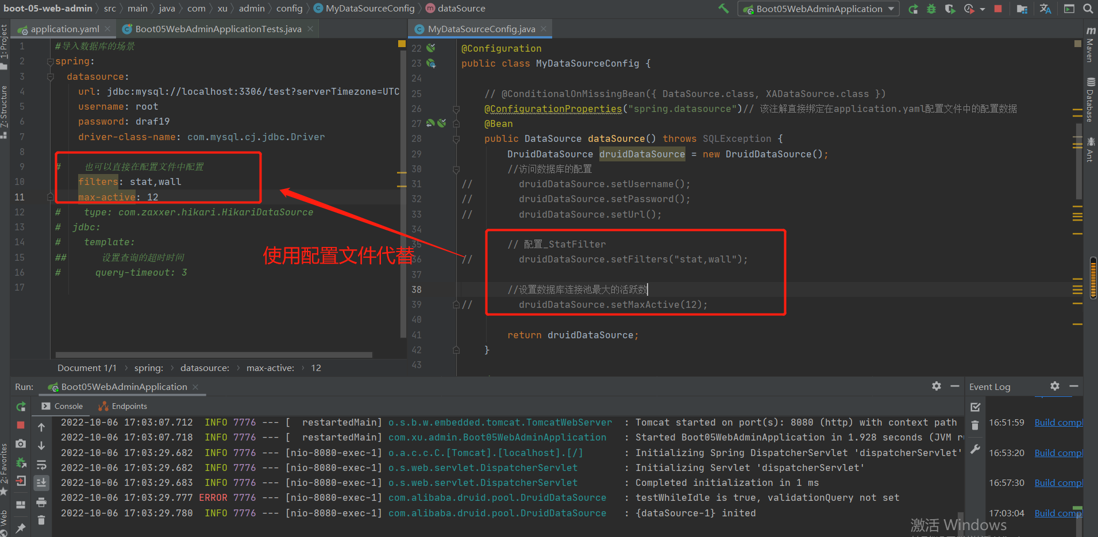Open Event Log settings wrench icon
Screen dimensions: 1098x537
click(975, 449)
